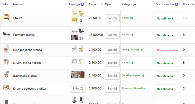
Task: Sort by Status zaliha column arrows
Action: coord(180,4)
